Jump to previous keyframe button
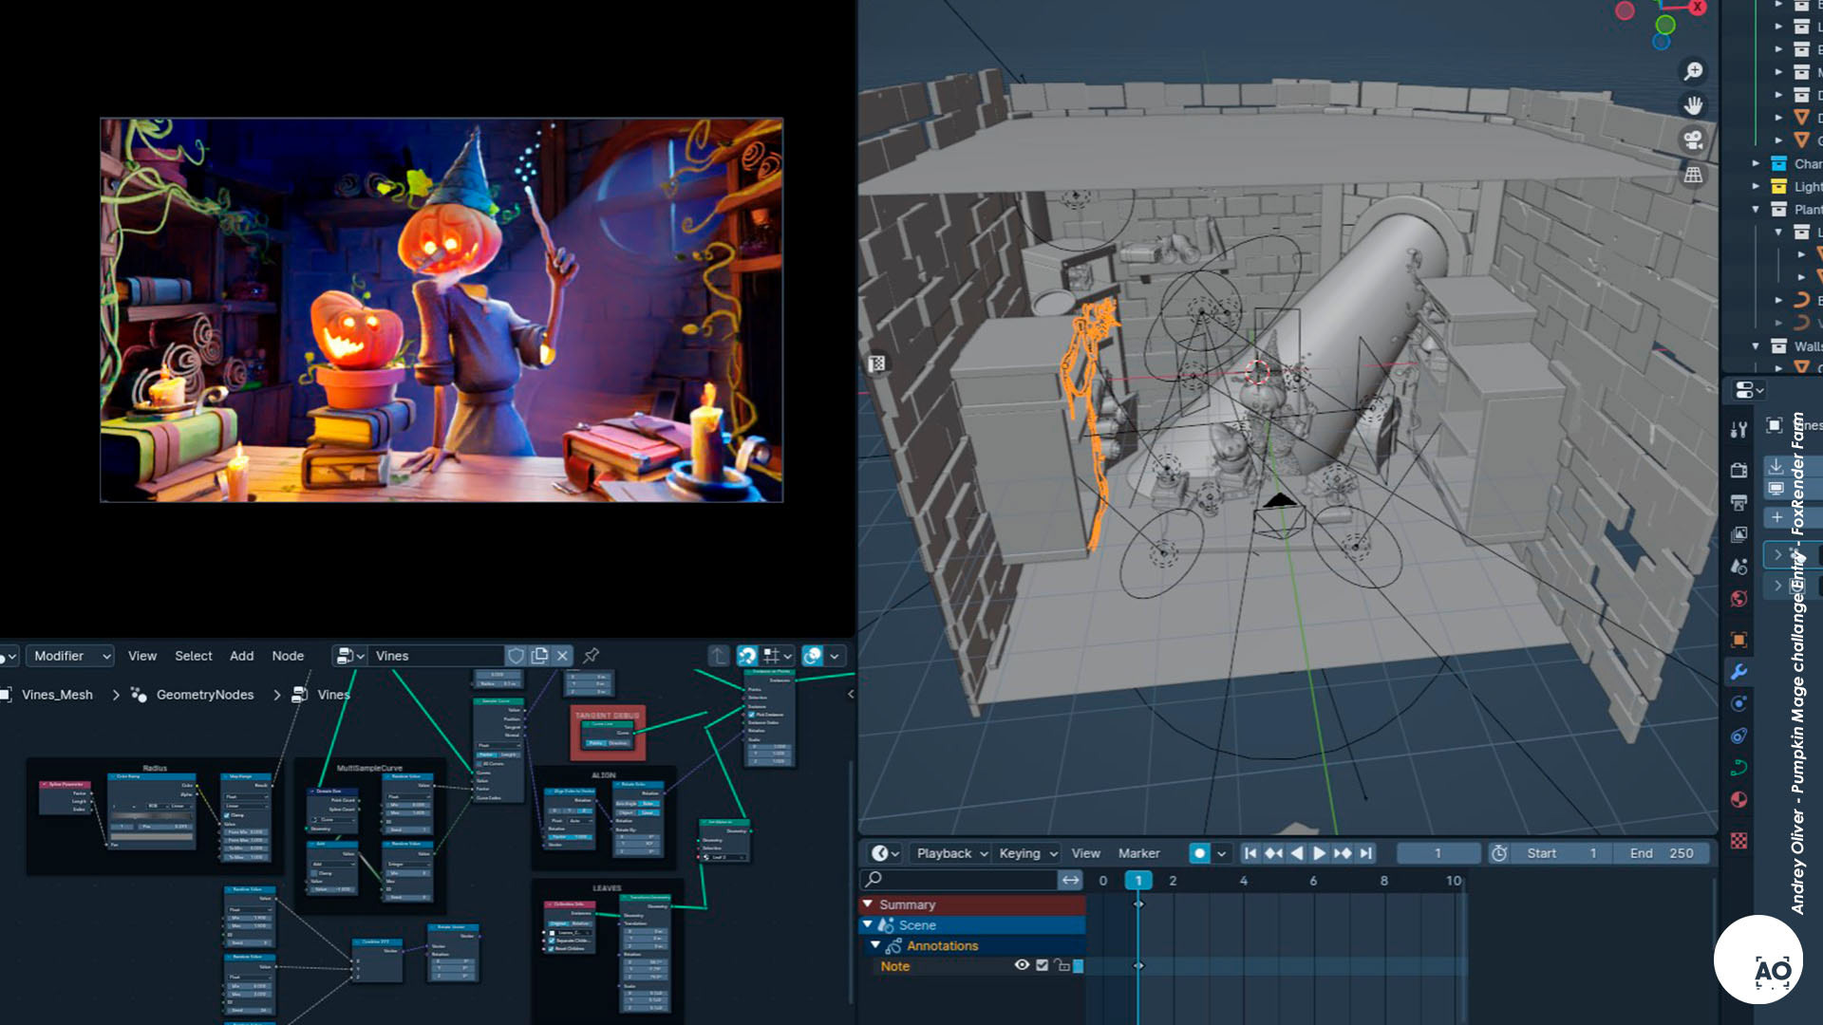The image size is (1823, 1025). [x=1273, y=853]
